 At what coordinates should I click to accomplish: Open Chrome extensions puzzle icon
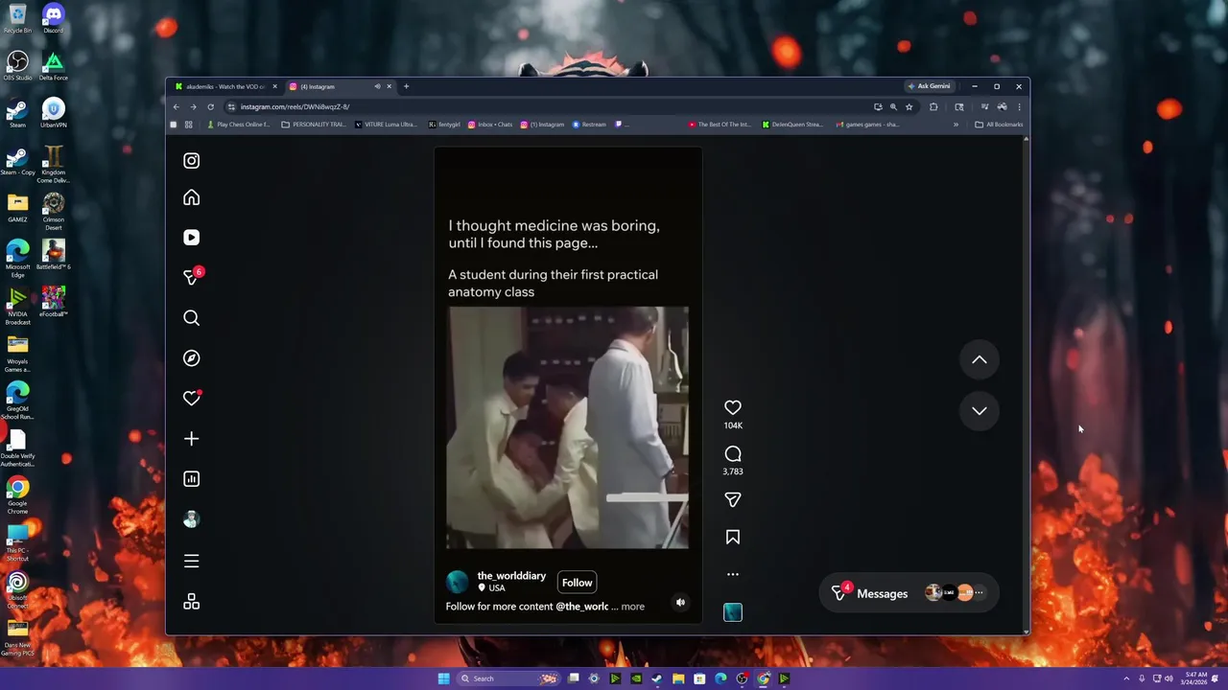933,107
